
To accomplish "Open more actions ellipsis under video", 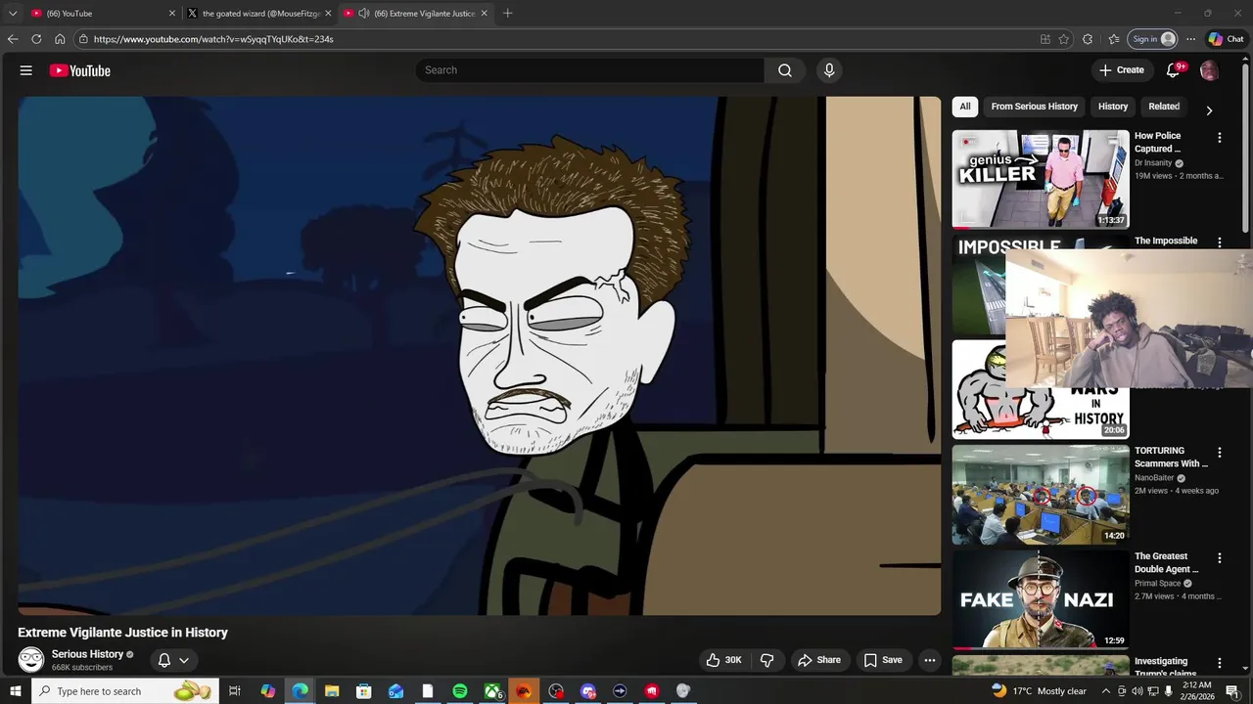I will tap(930, 660).
